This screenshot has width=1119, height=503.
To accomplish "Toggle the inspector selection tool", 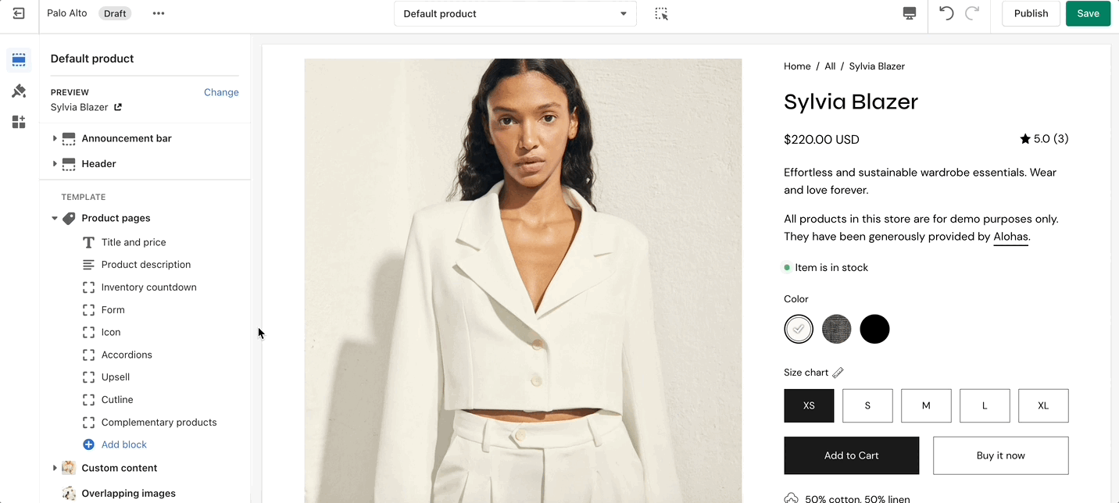I will pyautogui.click(x=661, y=13).
